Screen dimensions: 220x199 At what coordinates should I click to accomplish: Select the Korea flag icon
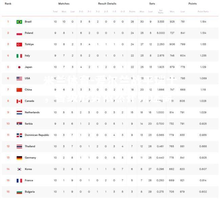pyautogui.click(x=19, y=169)
